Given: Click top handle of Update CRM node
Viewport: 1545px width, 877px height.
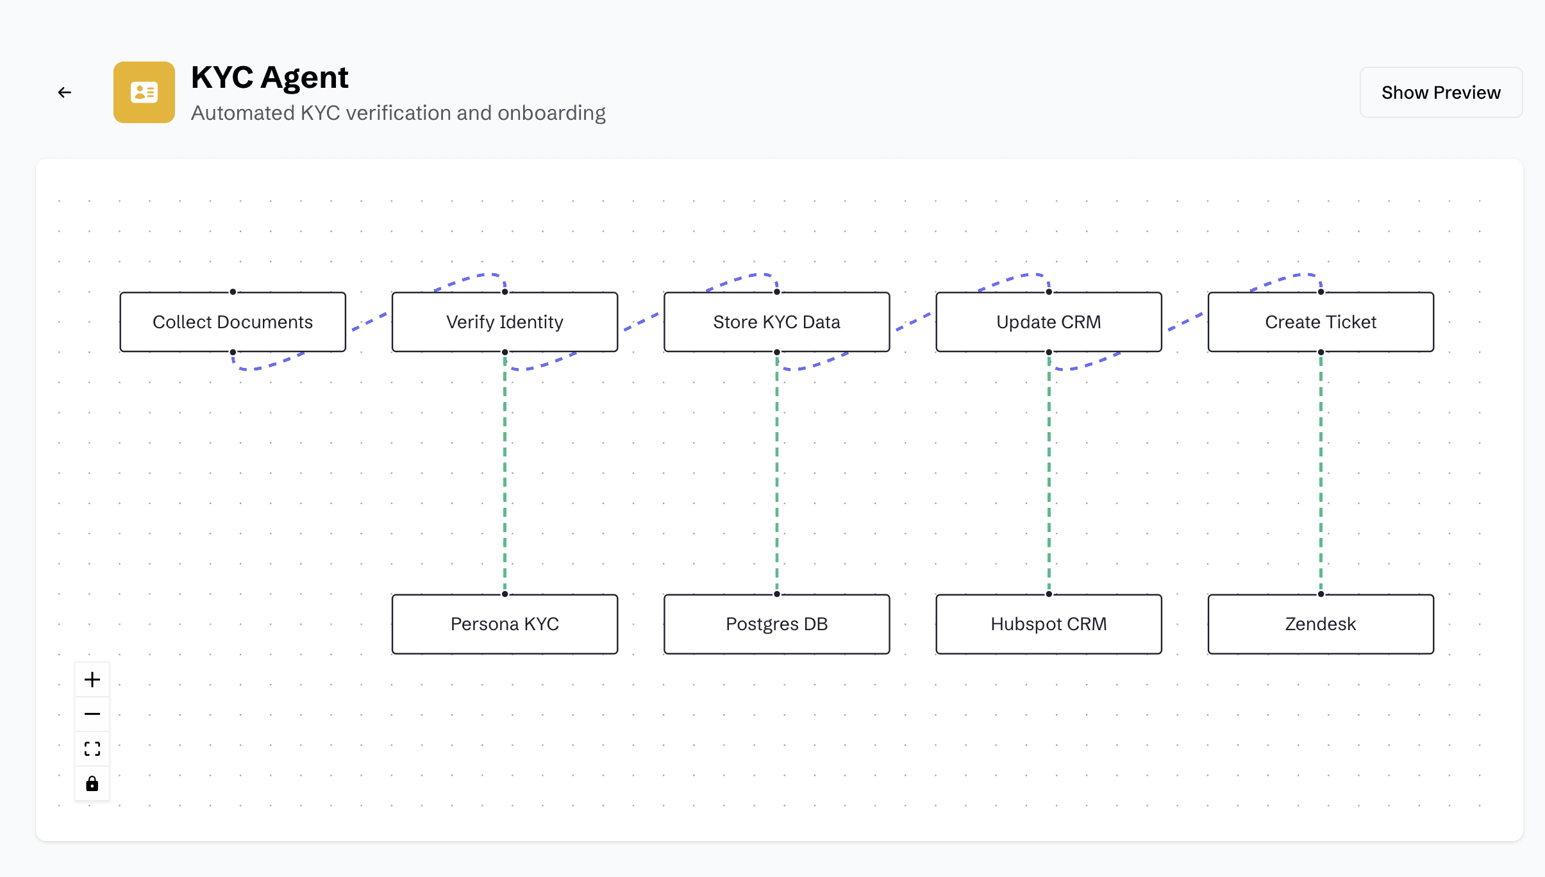Looking at the screenshot, I should pos(1049,292).
